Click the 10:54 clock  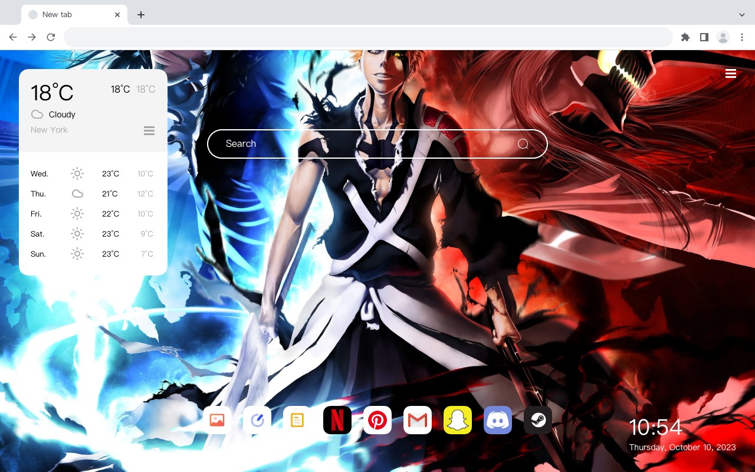655,427
